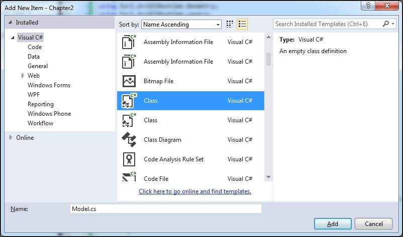Open the search options dropdown arrow
The width and height of the screenshot is (403, 237).
pyautogui.click(x=393, y=24)
